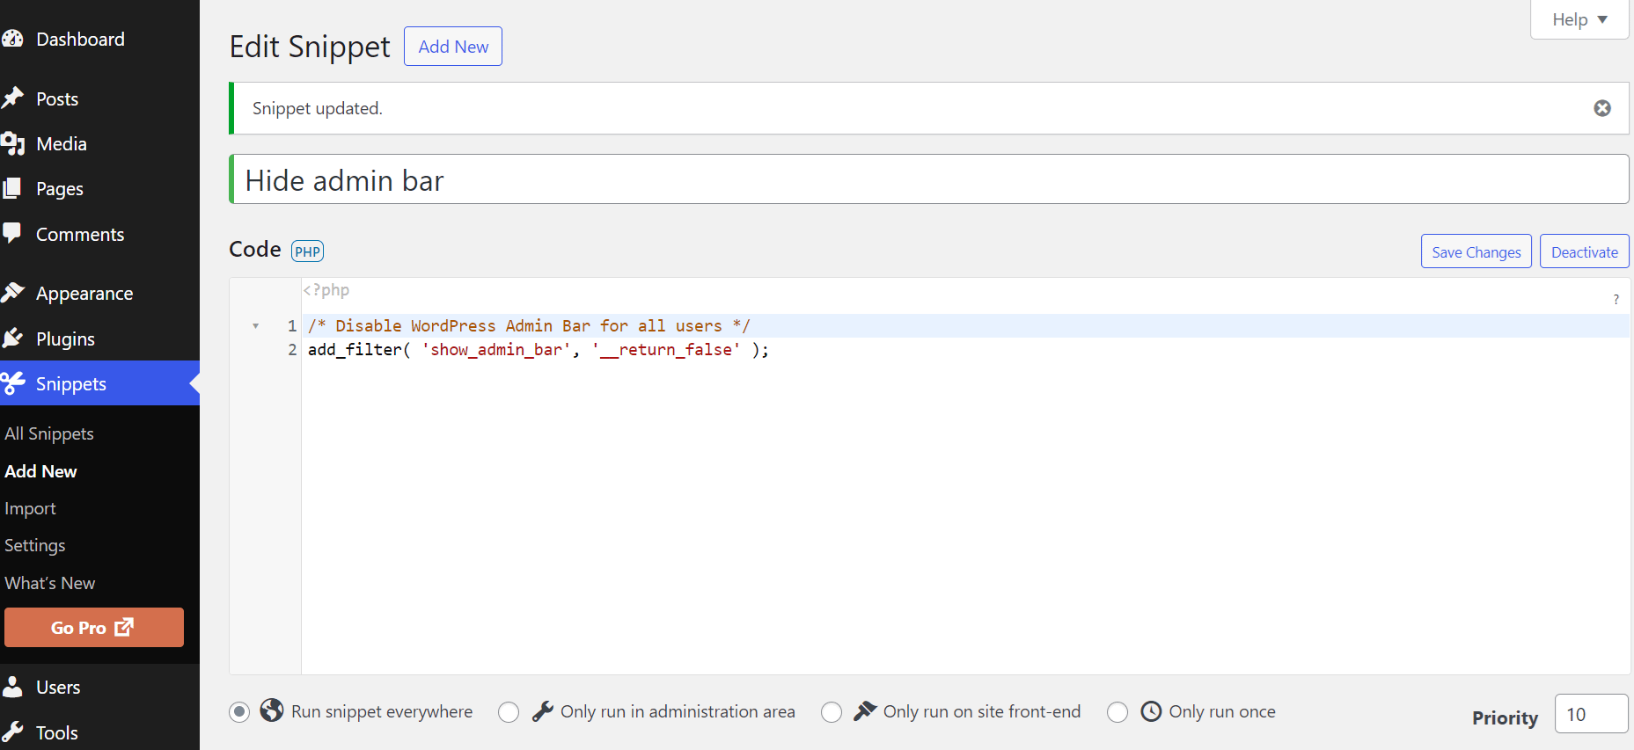This screenshot has height=750, width=1634.
Task: Open What's New submenu link
Action: pos(50,583)
